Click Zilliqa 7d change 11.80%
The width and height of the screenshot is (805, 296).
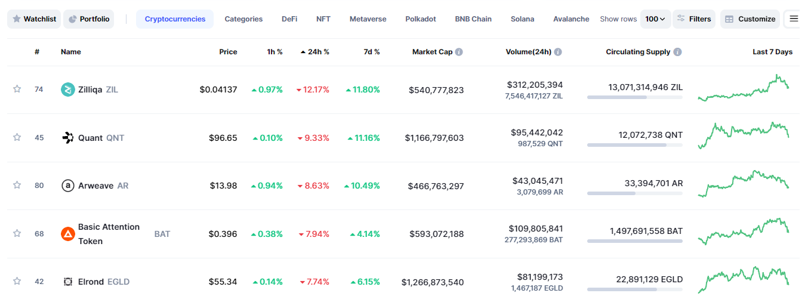click(363, 90)
